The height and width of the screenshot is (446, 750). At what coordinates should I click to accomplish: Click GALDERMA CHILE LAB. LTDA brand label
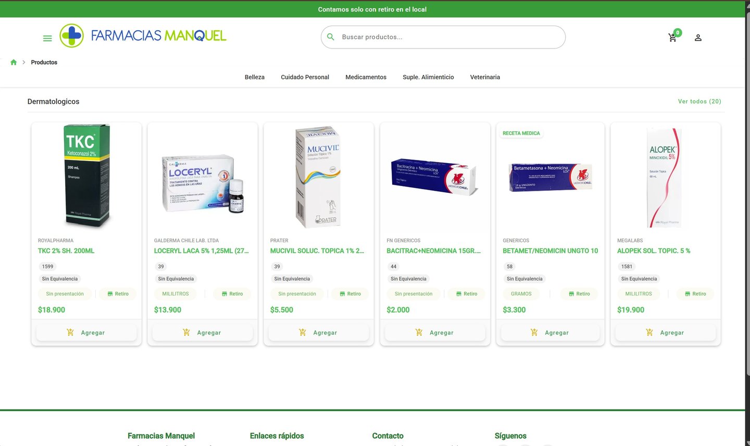186,241
